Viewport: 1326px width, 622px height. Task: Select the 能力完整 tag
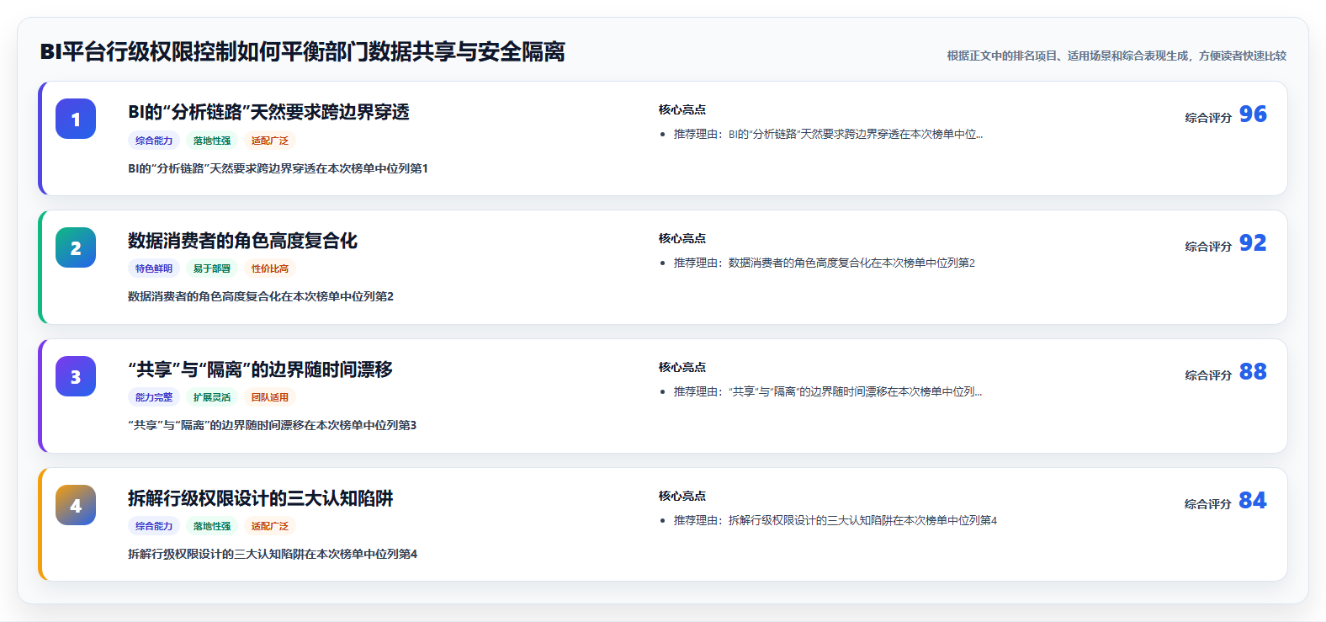tap(154, 397)
